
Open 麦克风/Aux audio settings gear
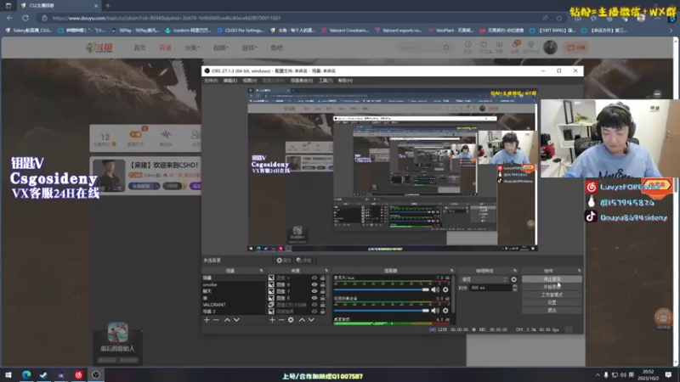pos(445,289)
